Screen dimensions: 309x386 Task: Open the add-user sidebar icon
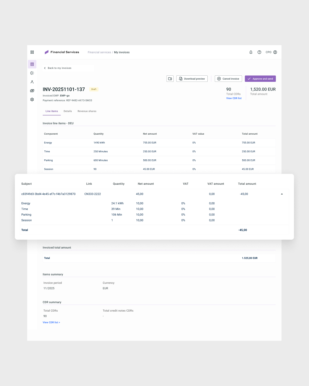click(x=32, y=82)
